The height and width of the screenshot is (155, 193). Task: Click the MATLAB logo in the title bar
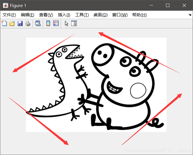pos(6,5)
